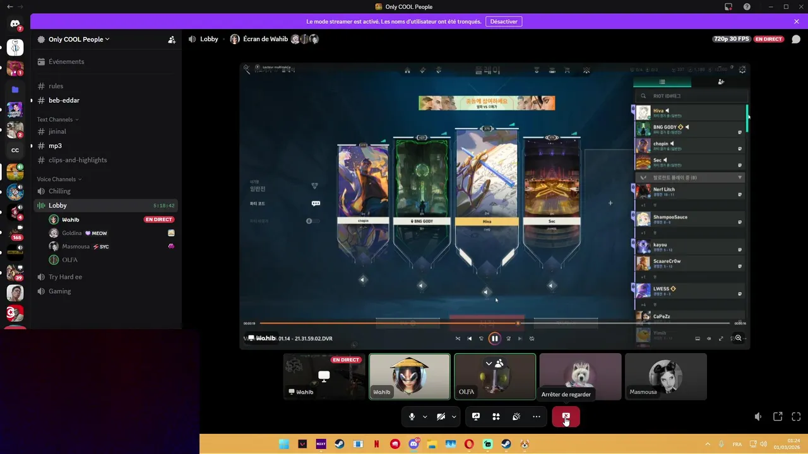Click the Discord back navigation arrow
Viewport: 808px width, 454px height.
tap(9, 6)
